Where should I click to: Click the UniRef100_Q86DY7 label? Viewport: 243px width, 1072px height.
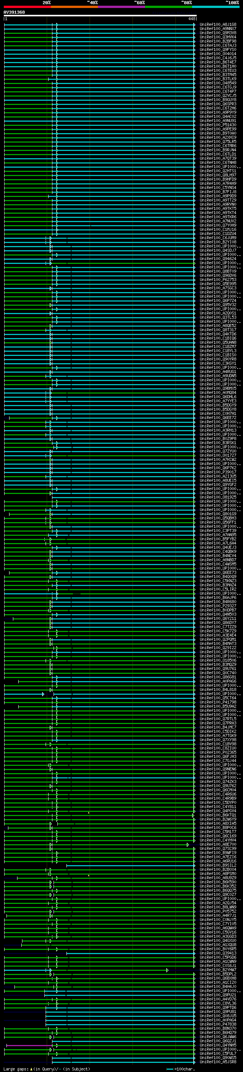(218, 623)
